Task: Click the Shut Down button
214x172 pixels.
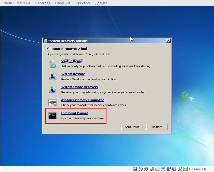Action: [x=132, y=127]
